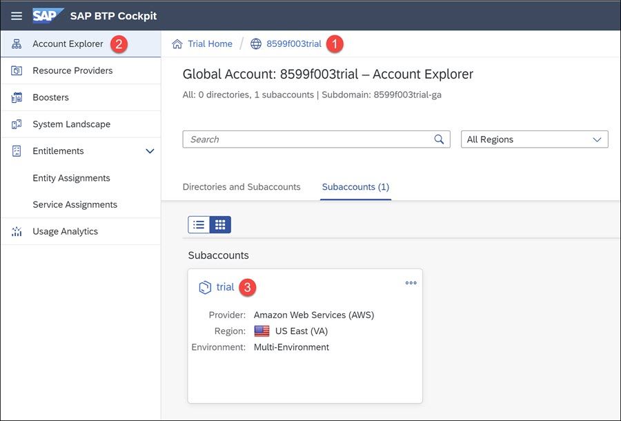The width and height of the screenshot is (621, 421).
Task: Click the Boosters icon
Action: coord(17,97)
